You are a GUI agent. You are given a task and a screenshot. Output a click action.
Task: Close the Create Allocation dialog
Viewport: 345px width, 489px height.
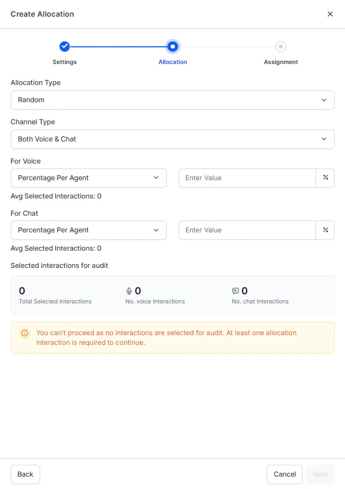pos(330,14)
